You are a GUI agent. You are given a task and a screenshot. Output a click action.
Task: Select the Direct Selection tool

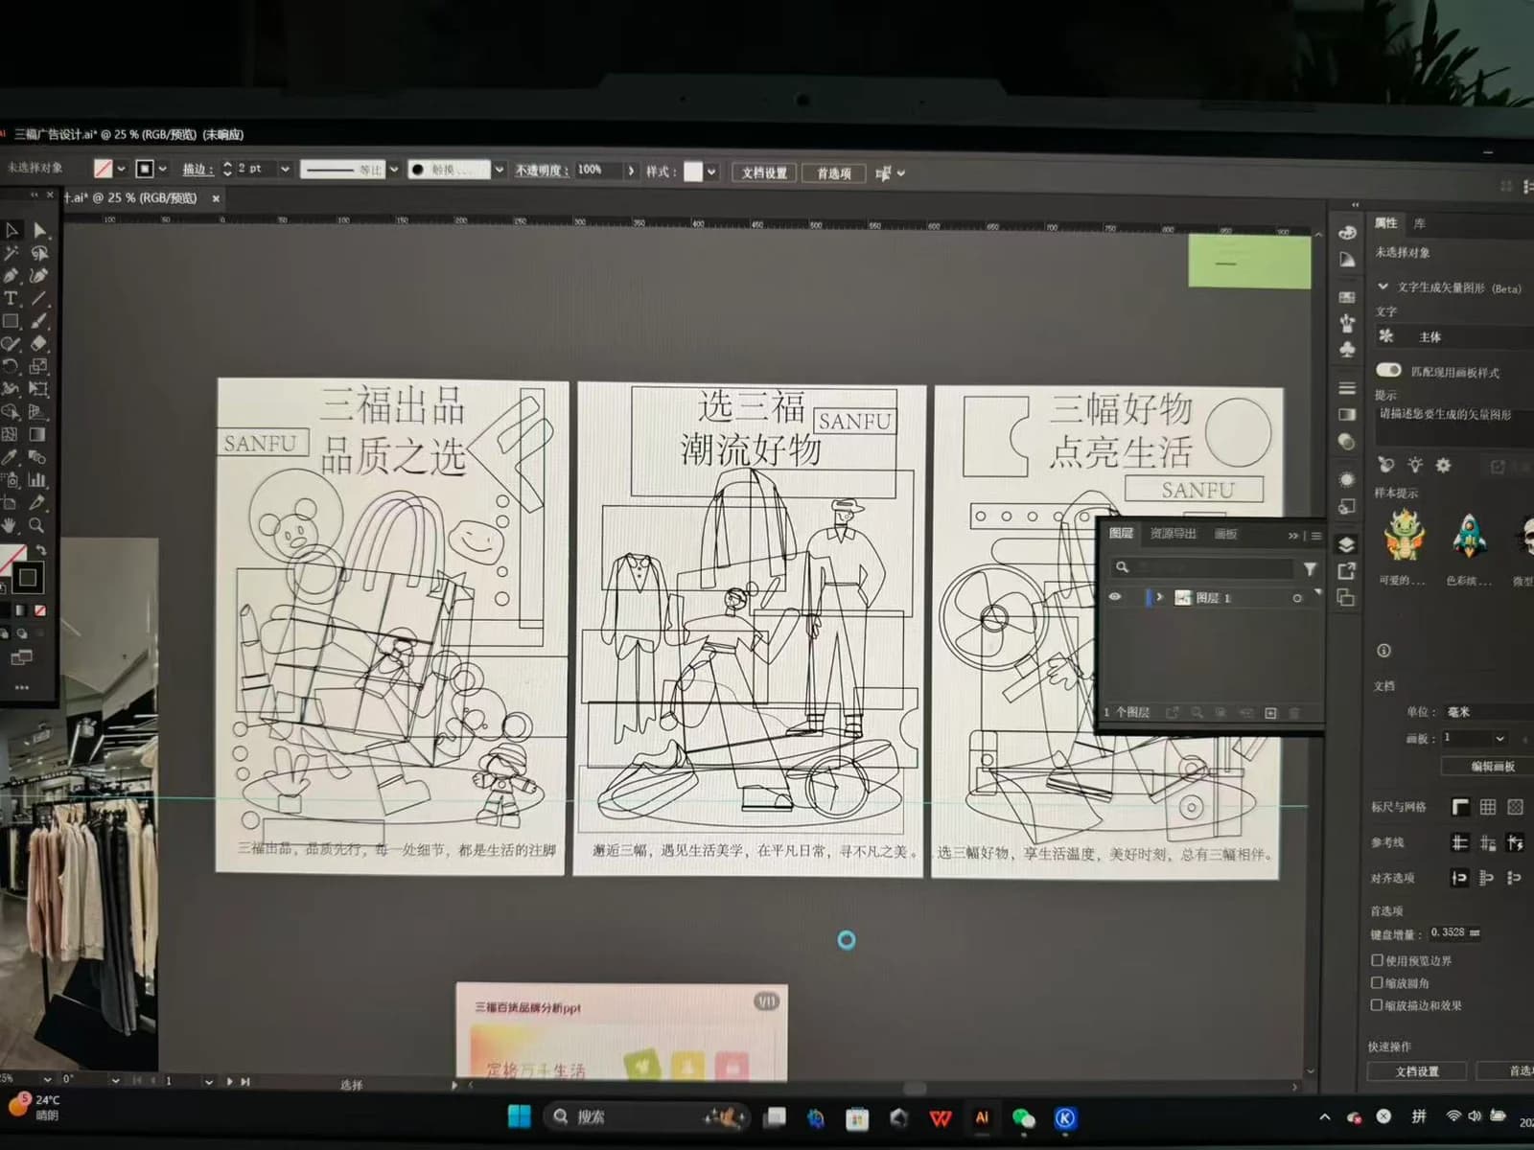[39, 230]
